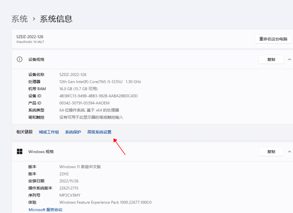Click the Windows 规格 section heading text
293x213 pixels.
click(41, 152)
